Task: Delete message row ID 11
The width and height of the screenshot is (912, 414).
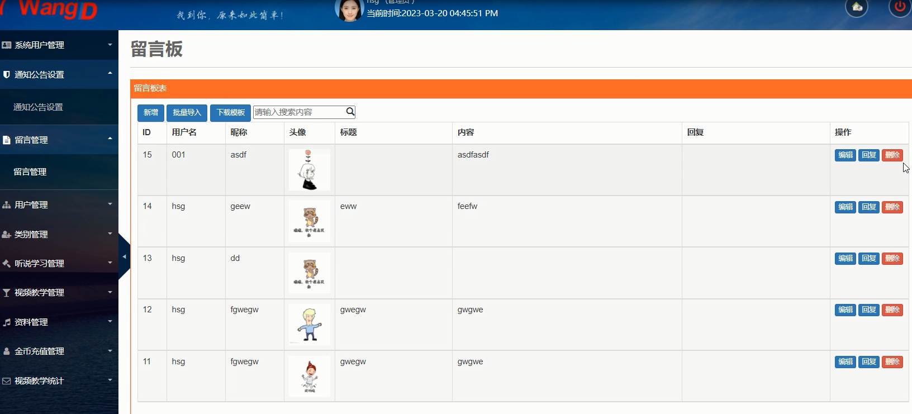Action: tap(892, 362)
